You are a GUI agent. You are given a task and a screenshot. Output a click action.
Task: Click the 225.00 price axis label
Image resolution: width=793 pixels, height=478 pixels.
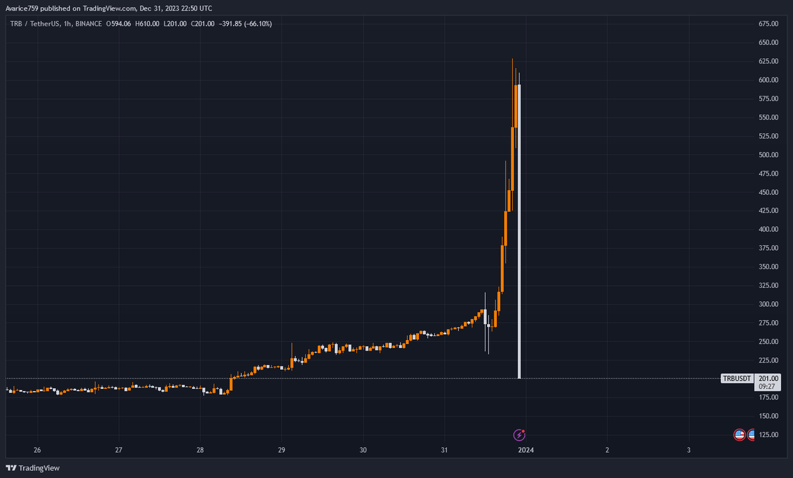[x=768, y=360]
